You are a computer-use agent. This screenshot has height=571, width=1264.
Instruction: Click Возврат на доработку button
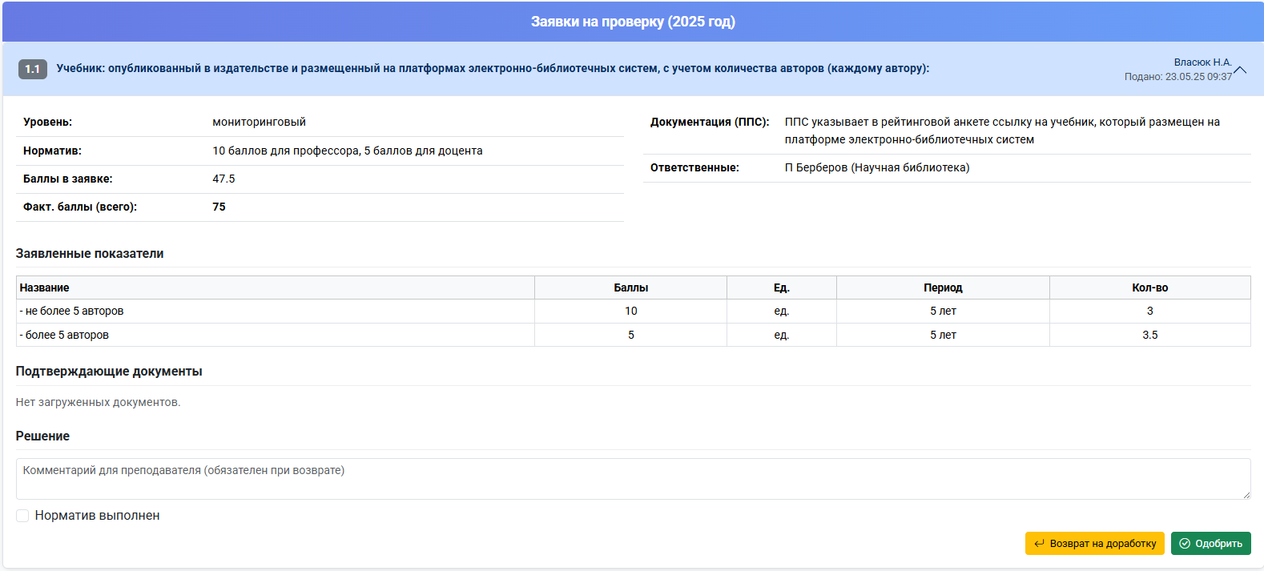(x=1094, y=544)
